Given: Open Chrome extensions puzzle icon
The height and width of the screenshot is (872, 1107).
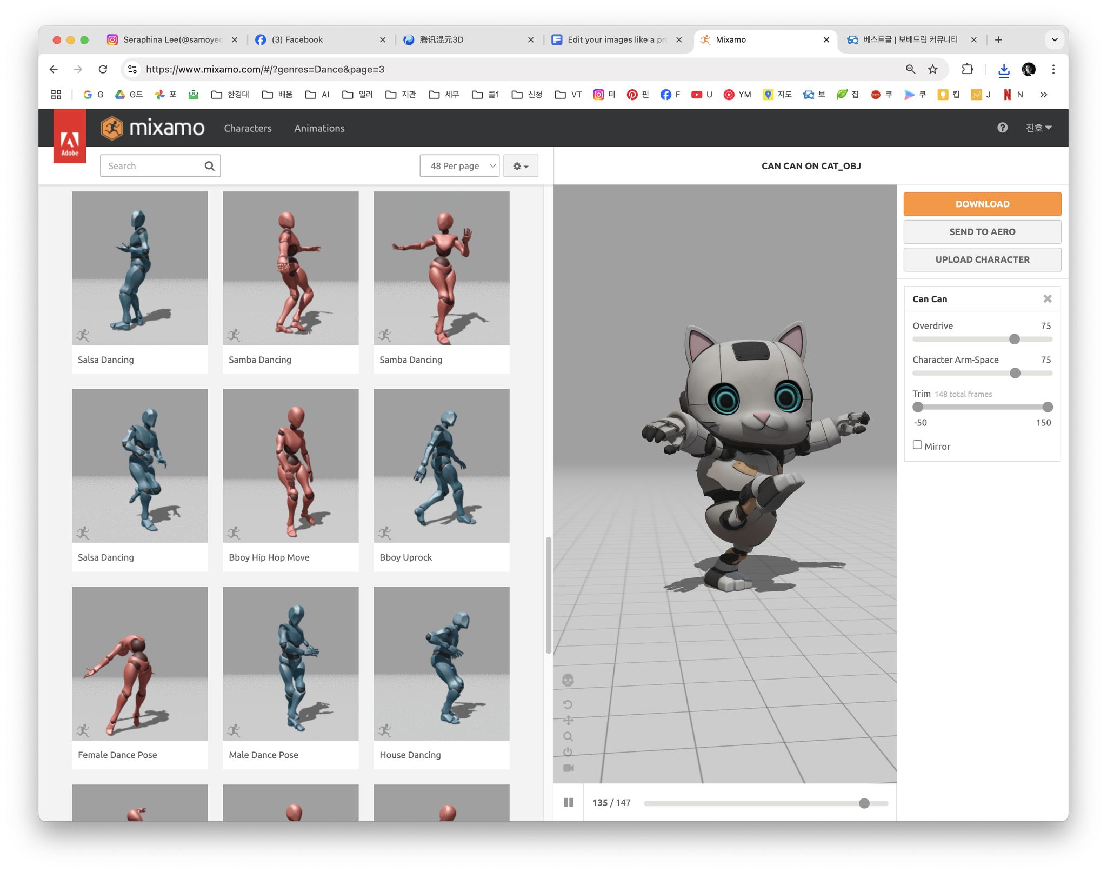Looking at the screenshot, I should point(967,69).
